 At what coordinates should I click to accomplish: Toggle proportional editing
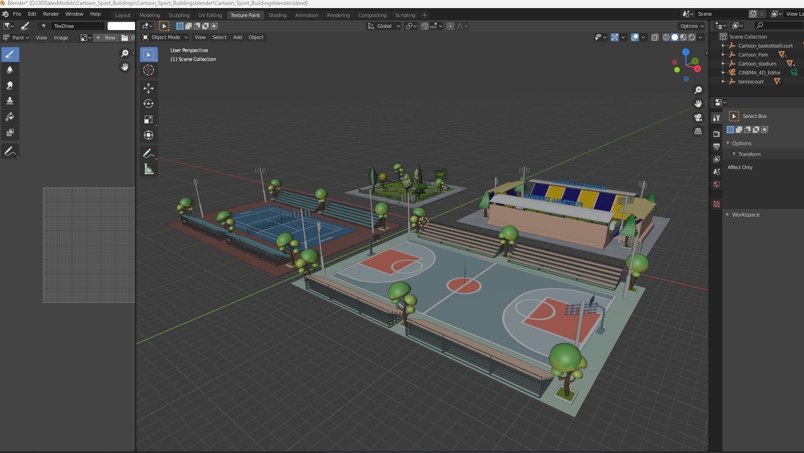[x=450, y=26]
